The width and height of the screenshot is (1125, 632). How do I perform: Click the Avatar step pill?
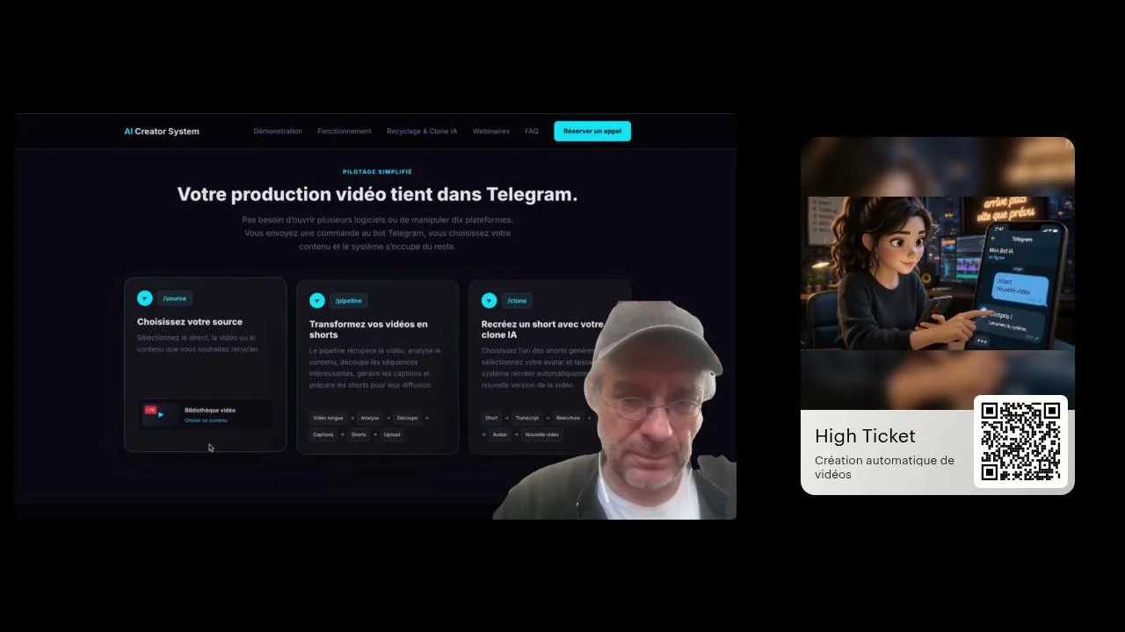point(499,434)
